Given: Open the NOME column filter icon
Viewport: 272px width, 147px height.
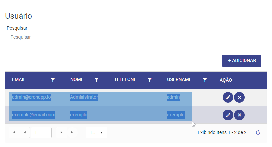Looking at the screenshot, I should 96,80.
